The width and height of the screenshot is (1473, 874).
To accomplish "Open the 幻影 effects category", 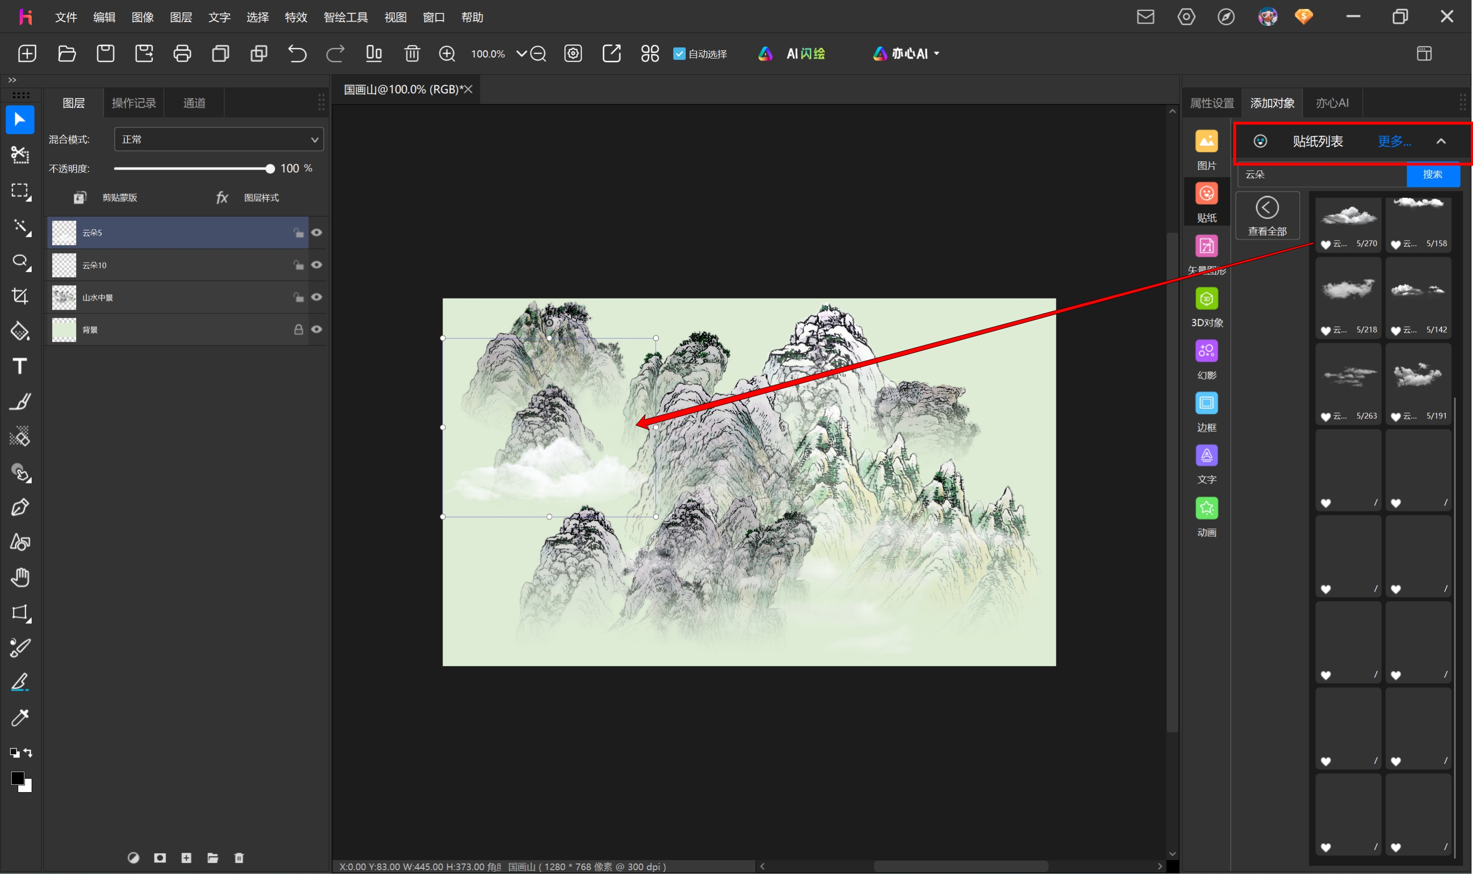I will (1207, 359).
